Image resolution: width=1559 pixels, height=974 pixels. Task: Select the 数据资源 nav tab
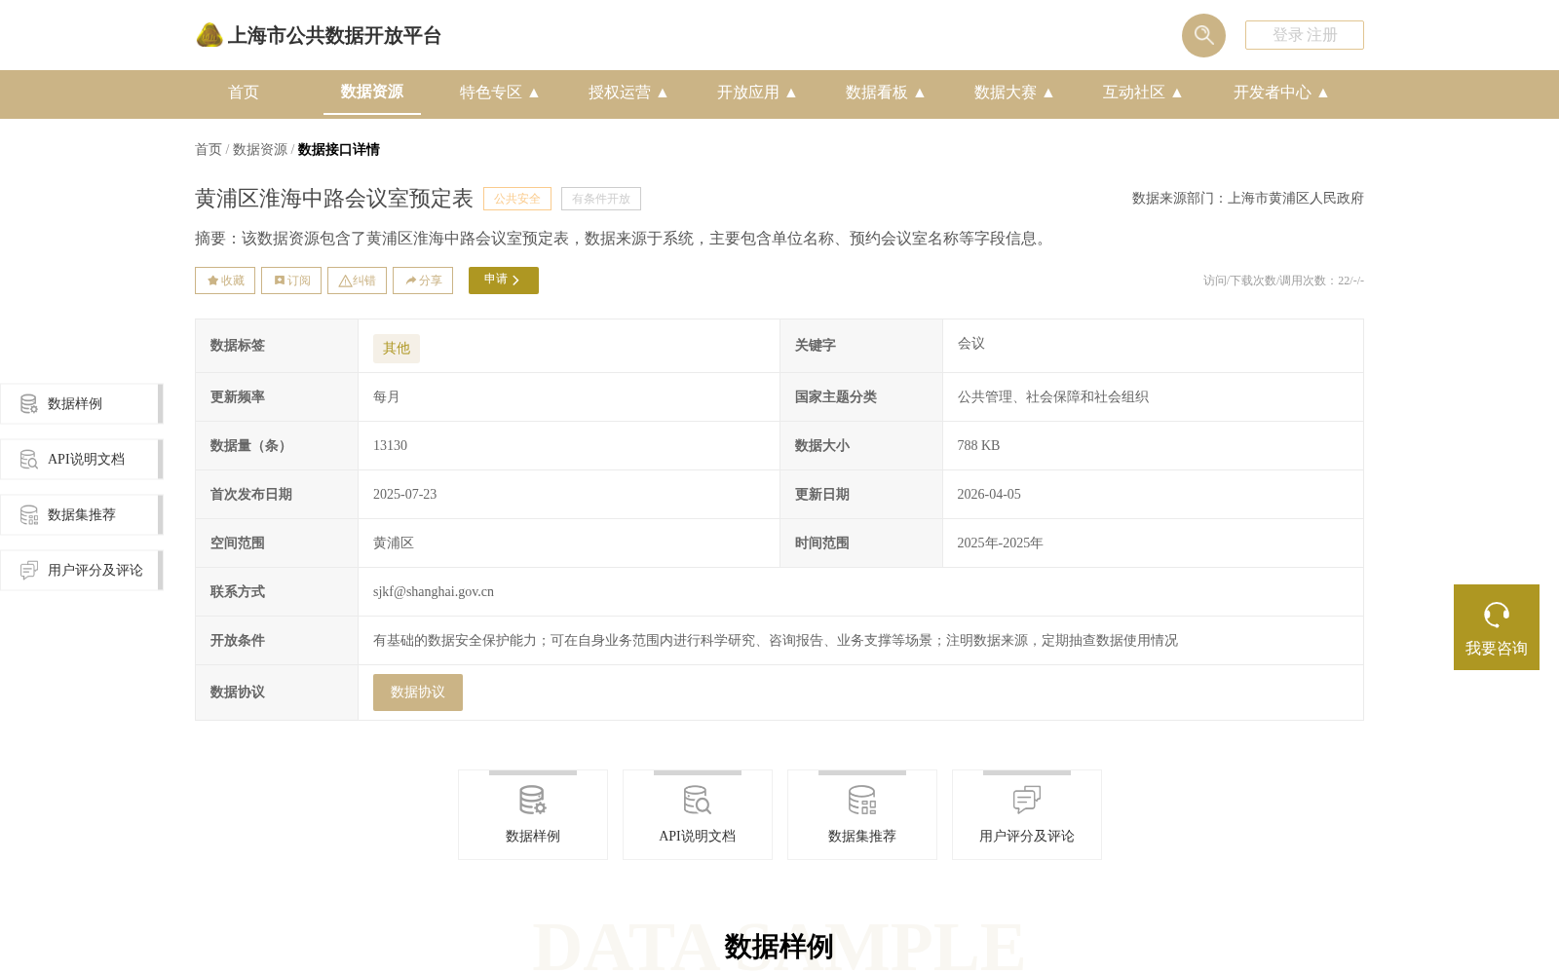[372, 92]
